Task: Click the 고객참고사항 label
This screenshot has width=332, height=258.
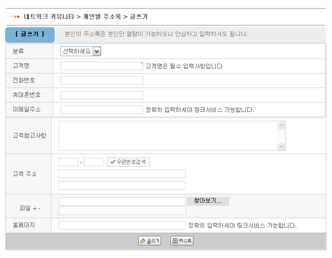Action: pos(30,136)
